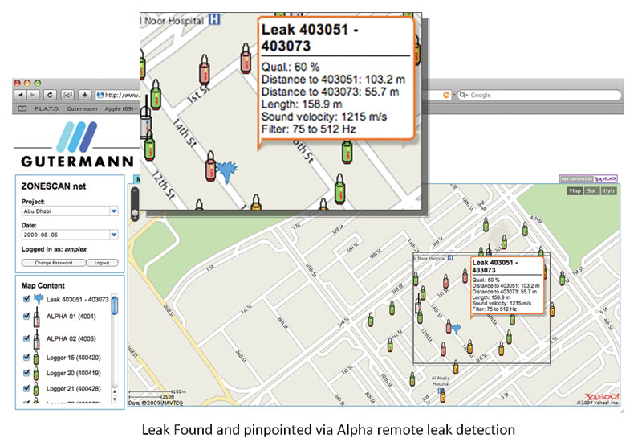
Task: Click the leak info popup on the main map
Action: 507,285
